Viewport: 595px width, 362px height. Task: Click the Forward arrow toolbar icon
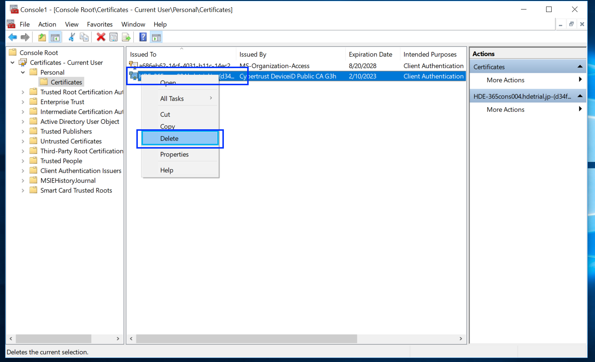click(x=25, y=37)
